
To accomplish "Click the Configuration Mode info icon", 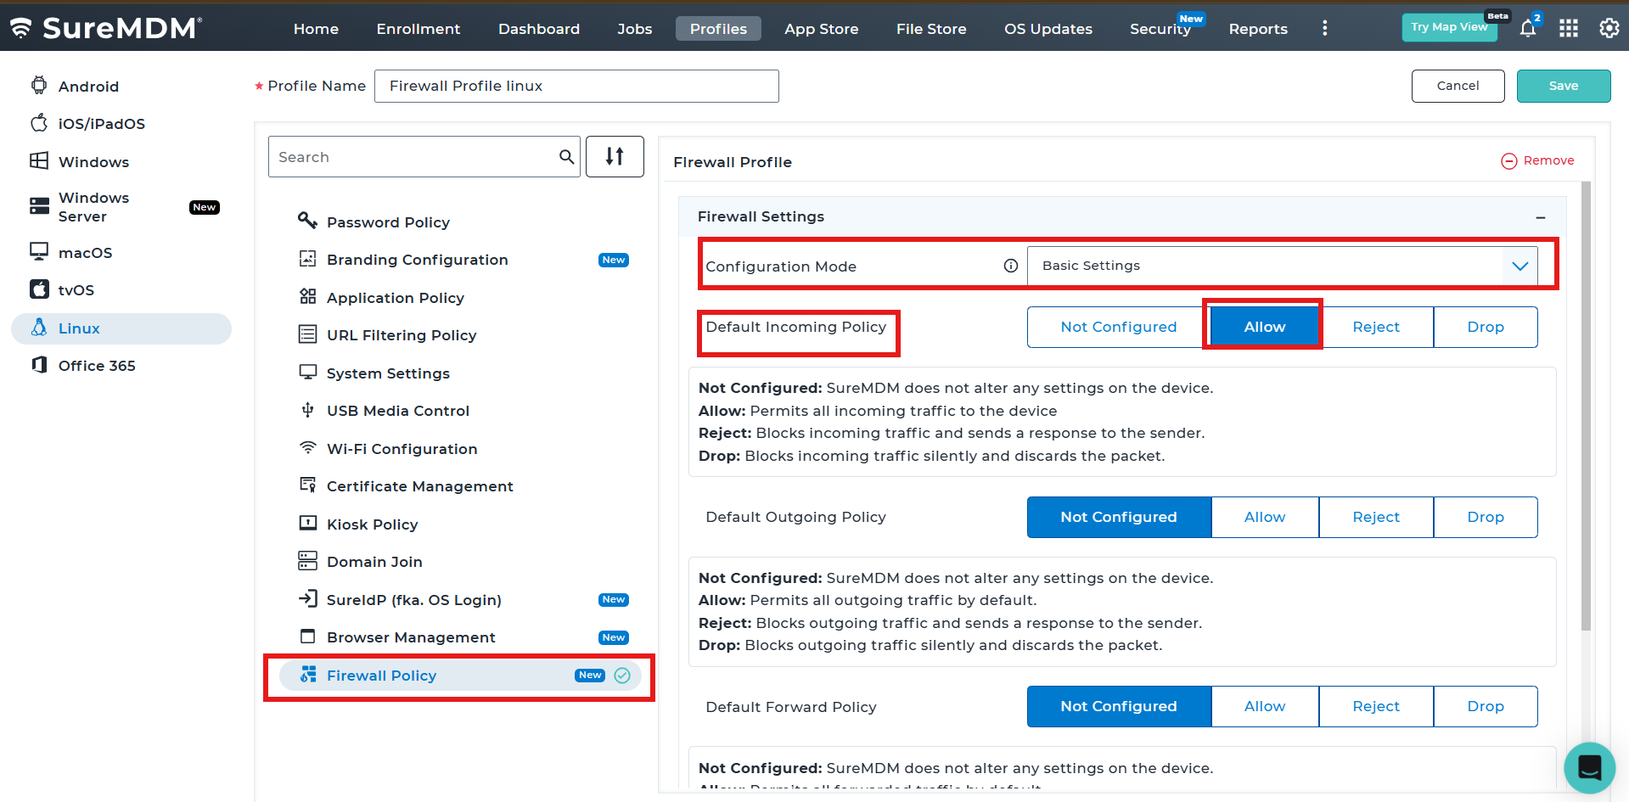I will click(1010, 266).
